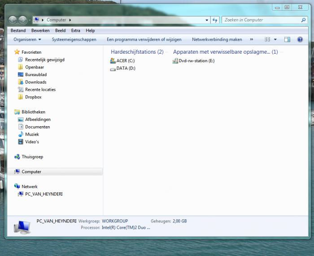The height and width of the screenshot is (256, 314).
Task: Select Netwerk in the navigation pane
Action: 30,187
